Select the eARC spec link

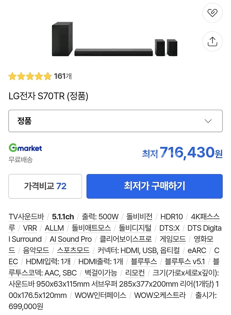tap(197, 251)
